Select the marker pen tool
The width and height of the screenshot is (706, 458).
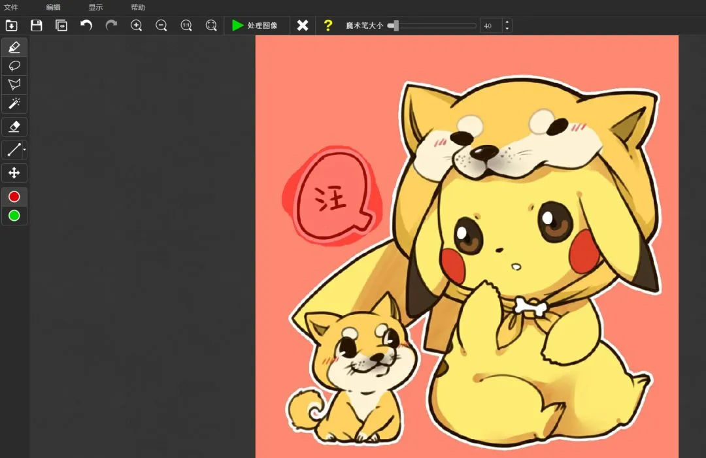14,47
